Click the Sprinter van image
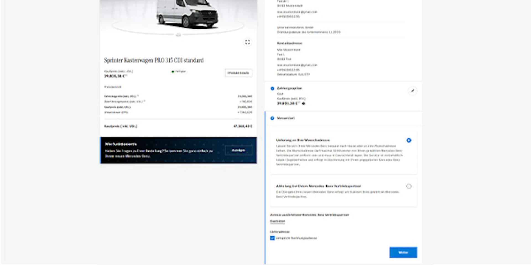This screenshot has width=531, height=265. tap(187, 14)
